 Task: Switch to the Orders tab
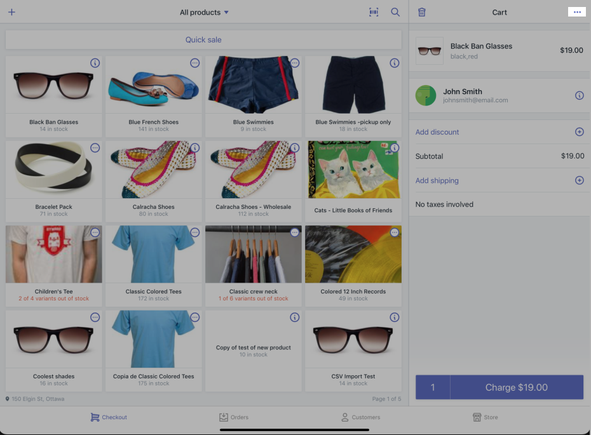coord(234,417)
